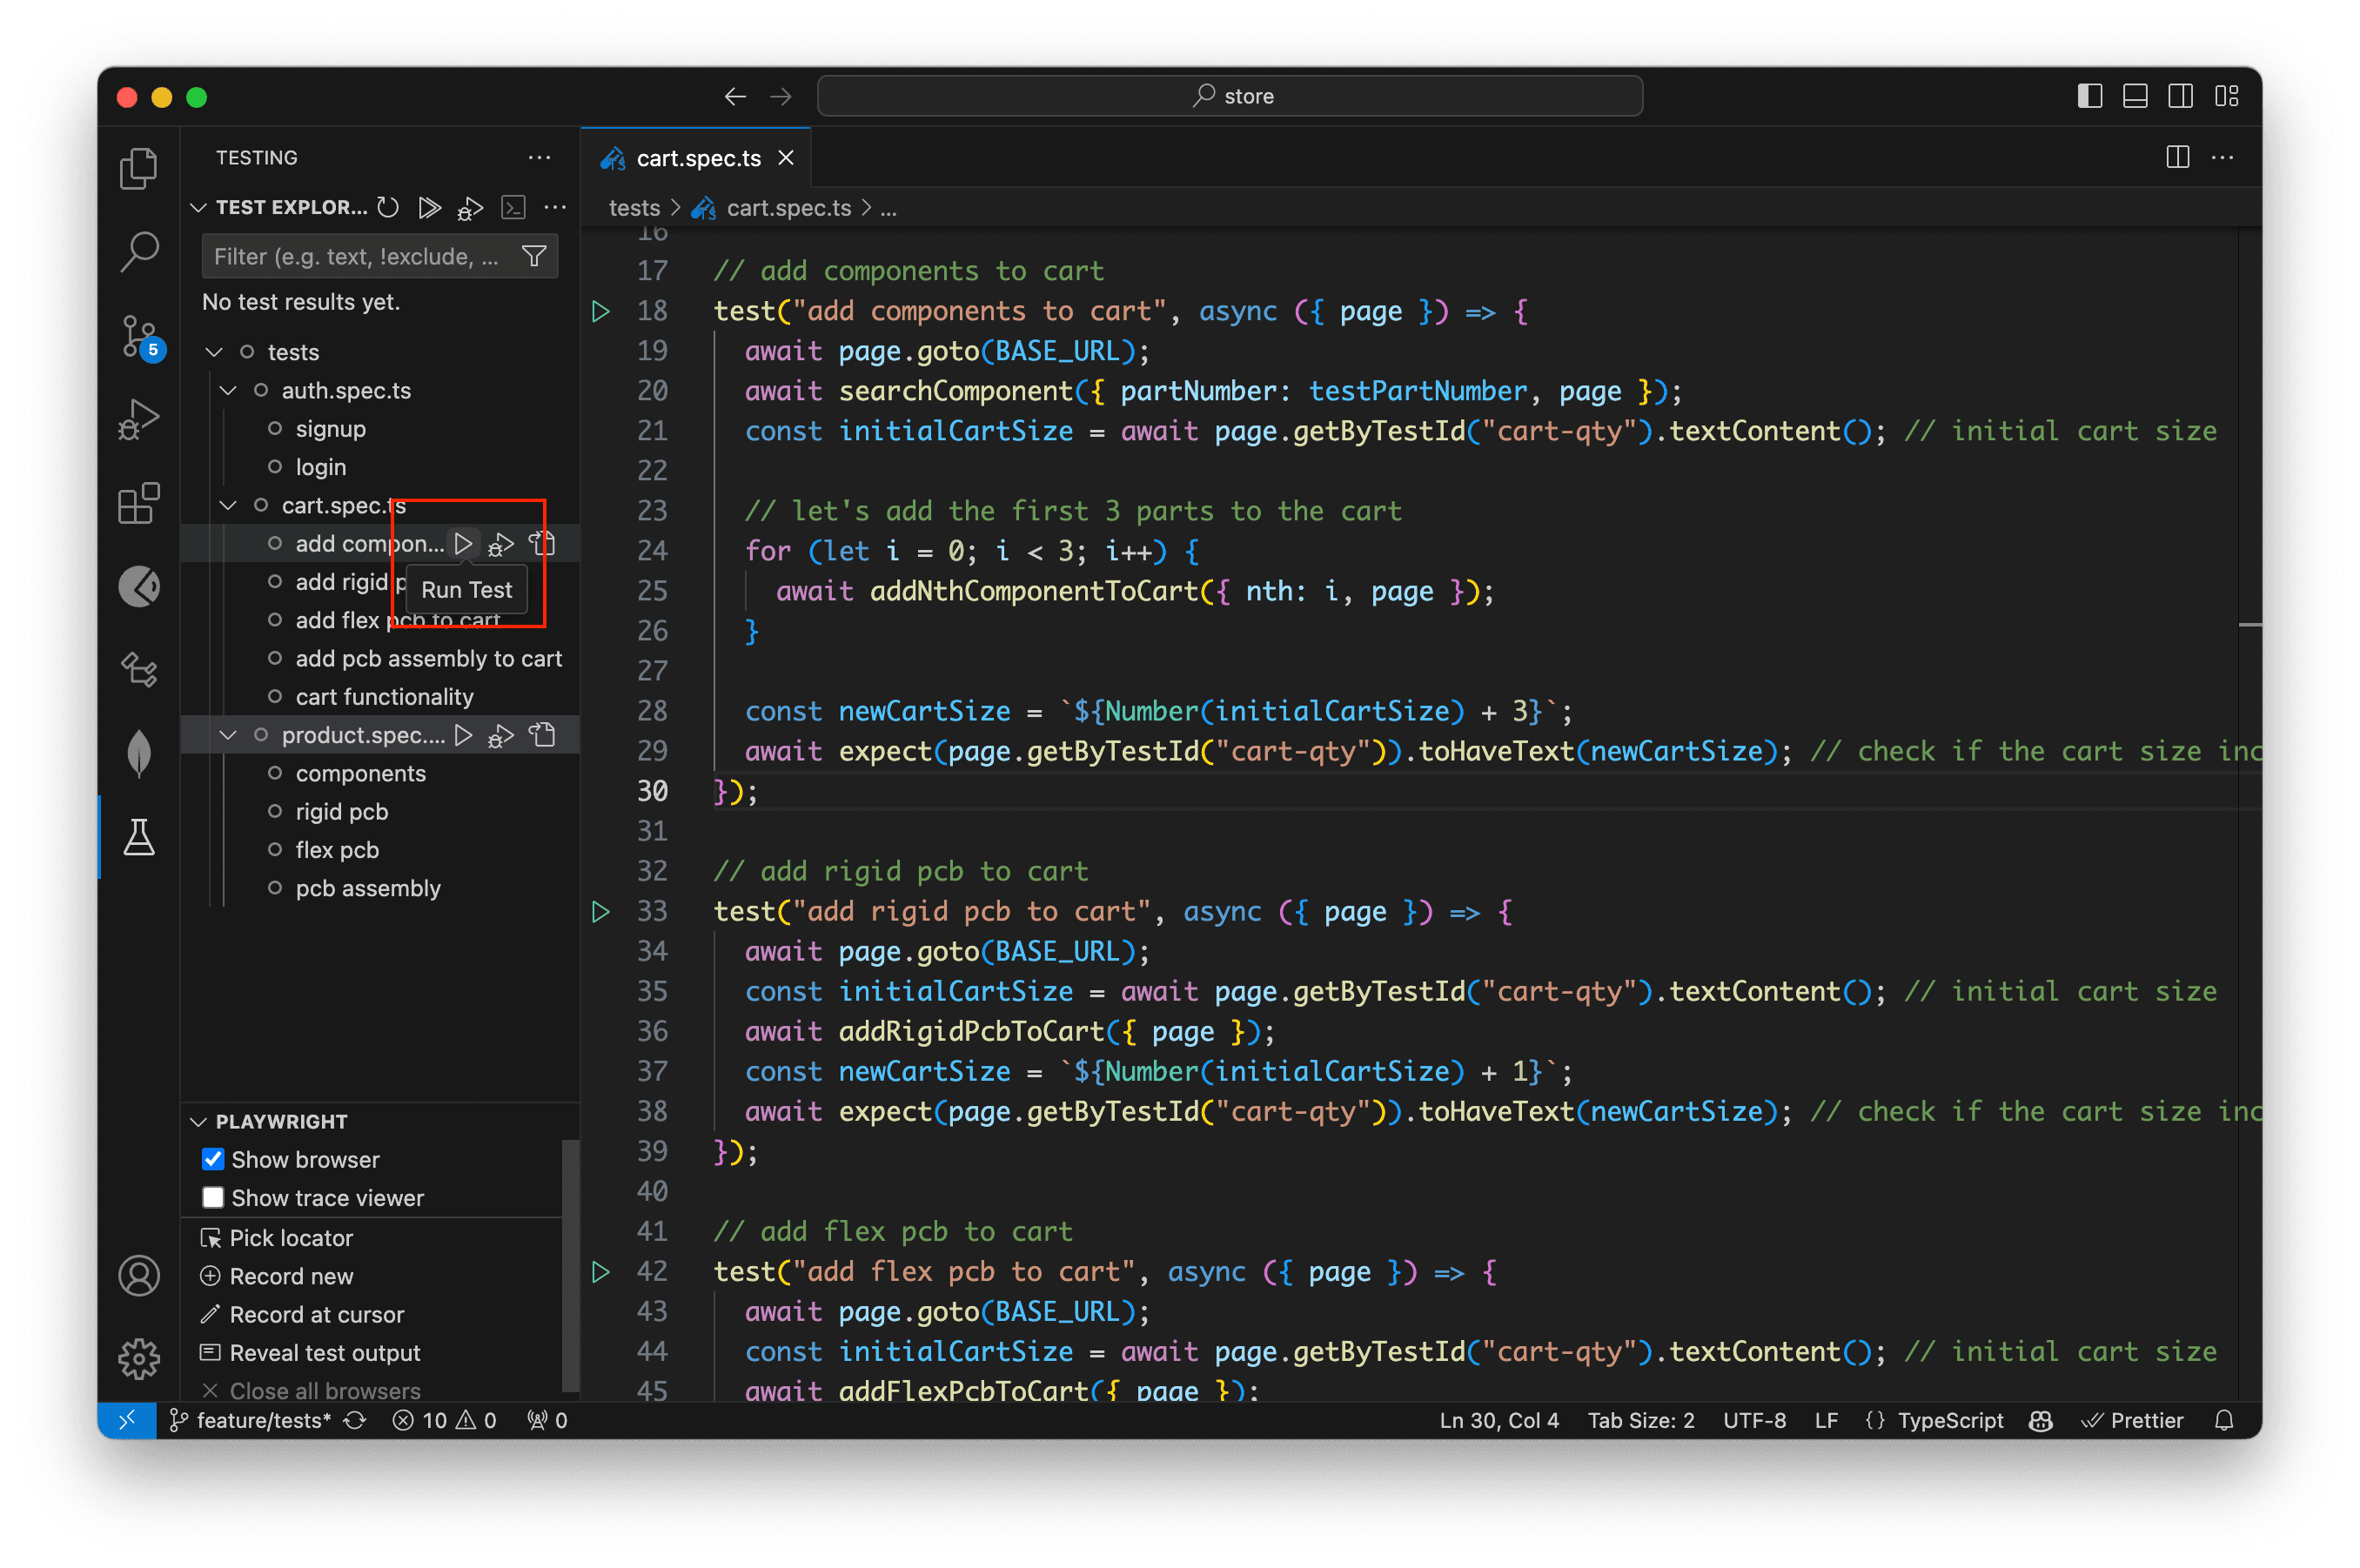Open the Testing flask view
Viewport: 2360px width, 1568px height.
tap(139, 837)
